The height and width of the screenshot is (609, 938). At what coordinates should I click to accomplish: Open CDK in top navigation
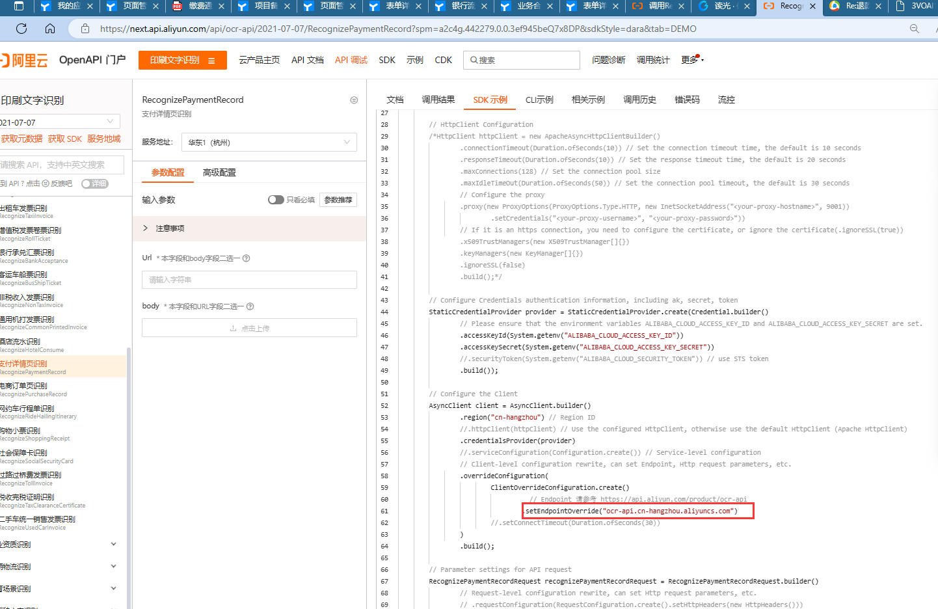(444, 60)
